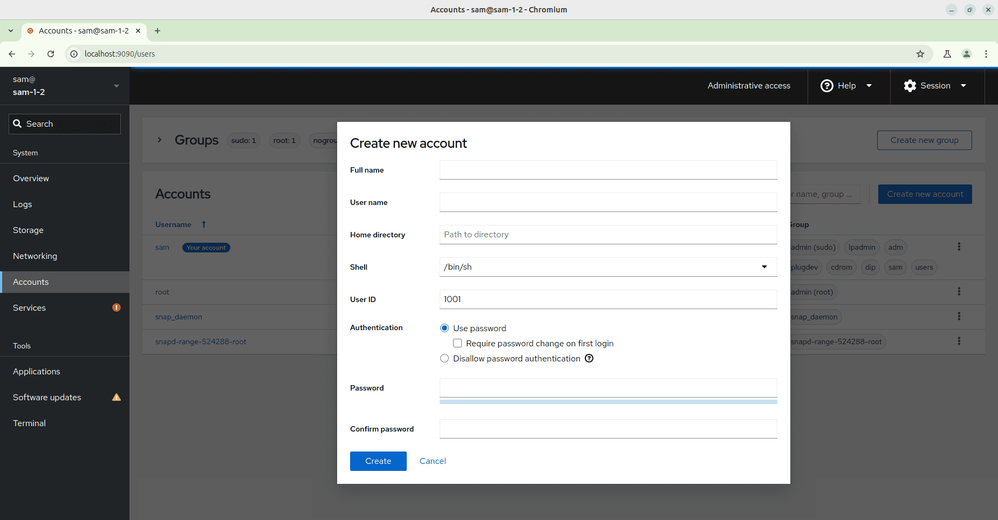This screenshot has width=998, height=520.
Task: Select Disallow password authentication
Action: [x=445, y=358]
